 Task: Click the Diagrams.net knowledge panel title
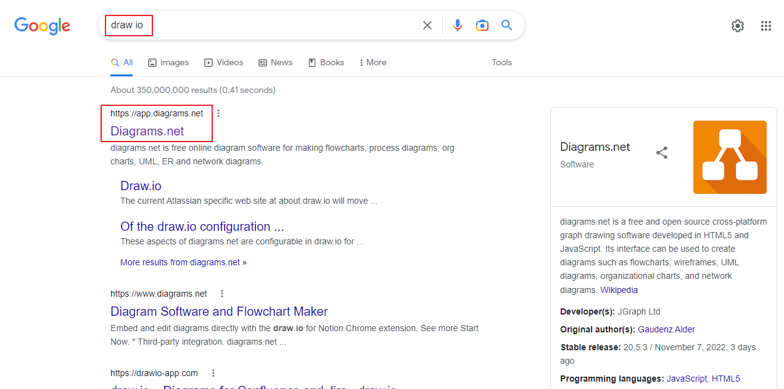coord(595,146)
